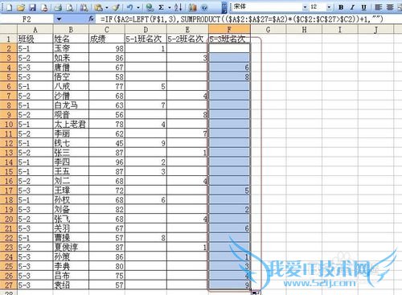Align cell text left

[378, 7]
